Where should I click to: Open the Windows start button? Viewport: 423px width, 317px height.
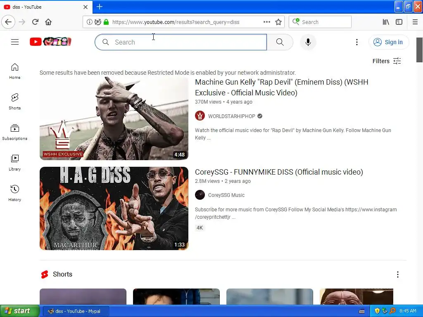19,311
